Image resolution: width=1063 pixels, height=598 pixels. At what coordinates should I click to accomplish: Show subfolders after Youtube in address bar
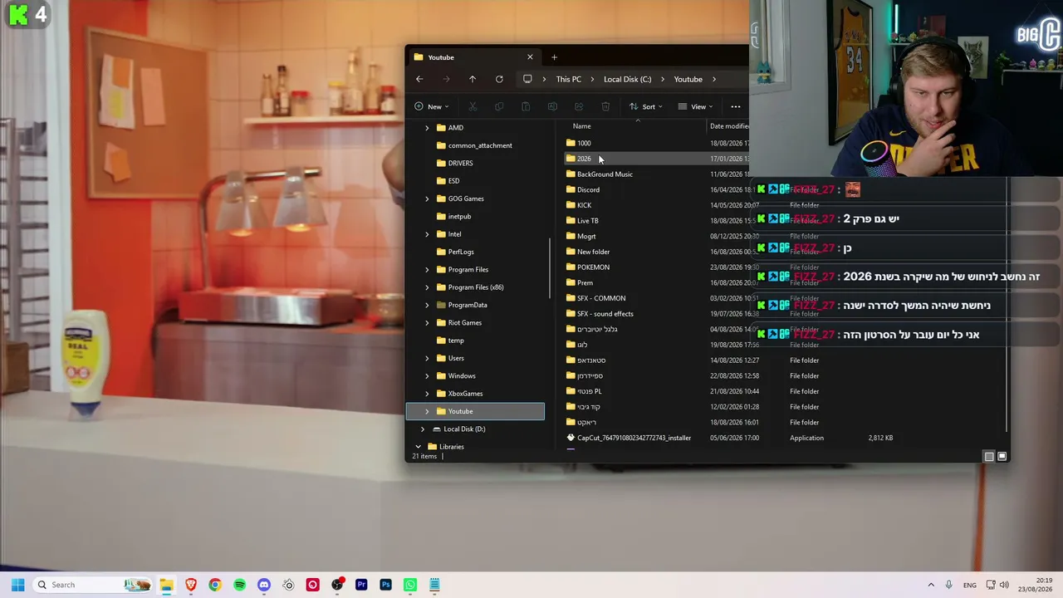point(714,79)
